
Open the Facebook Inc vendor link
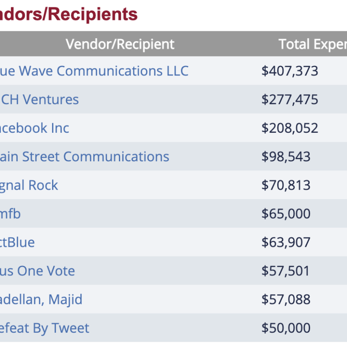point(35,128)
